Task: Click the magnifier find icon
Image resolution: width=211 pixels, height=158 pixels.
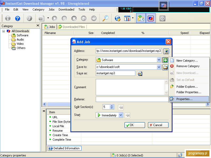Action: (105, 18)
